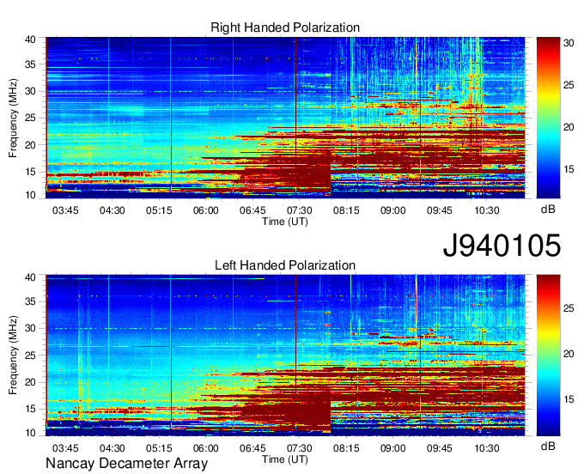Click the 15 frequency tick on bottom plot

coord(30,409)
